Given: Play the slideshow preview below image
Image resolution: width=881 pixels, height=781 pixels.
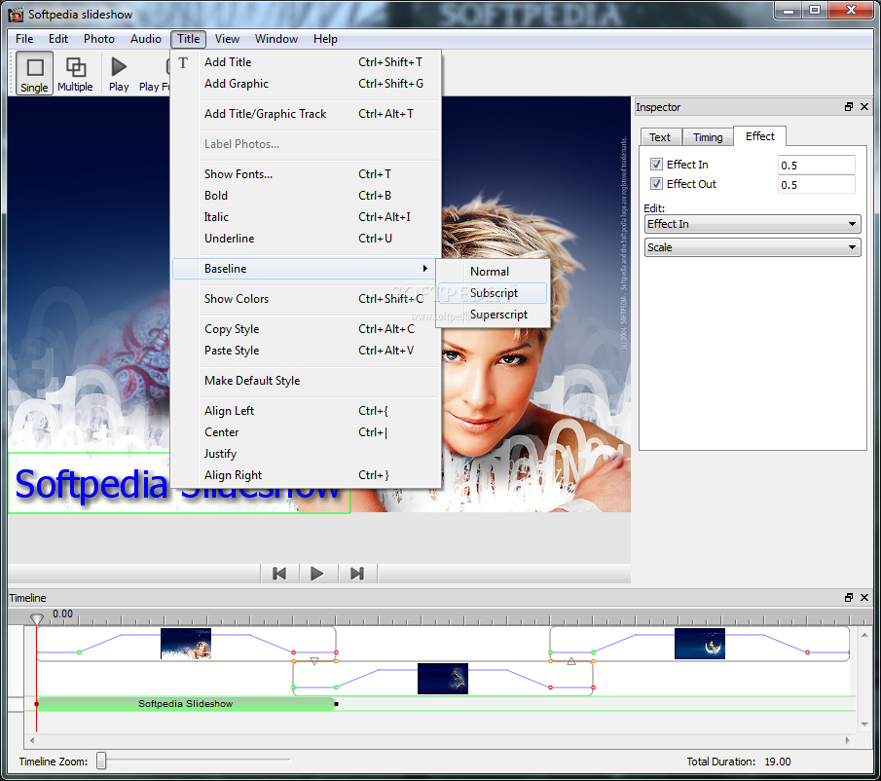Looking at the screenshot, I should [317, 574].
